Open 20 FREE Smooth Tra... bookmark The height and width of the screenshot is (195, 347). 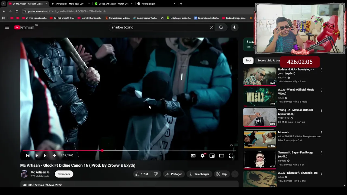click(x=62, y=18)
